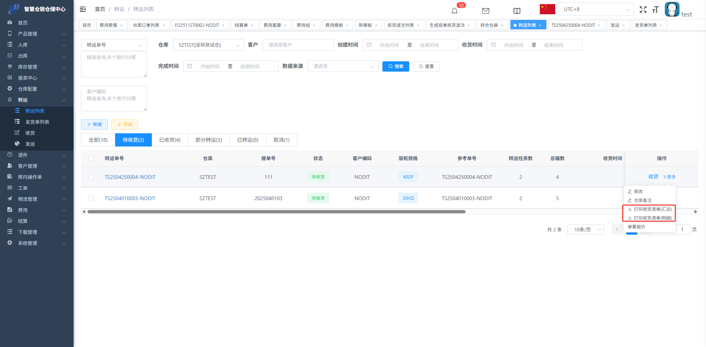Viewport: 706px width, 347px height.
Task: Click the 新建 button
Action: pos(94,124)
